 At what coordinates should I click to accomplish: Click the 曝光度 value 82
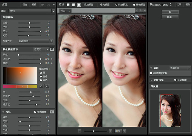pyautogui.click(x=47, y=104)
